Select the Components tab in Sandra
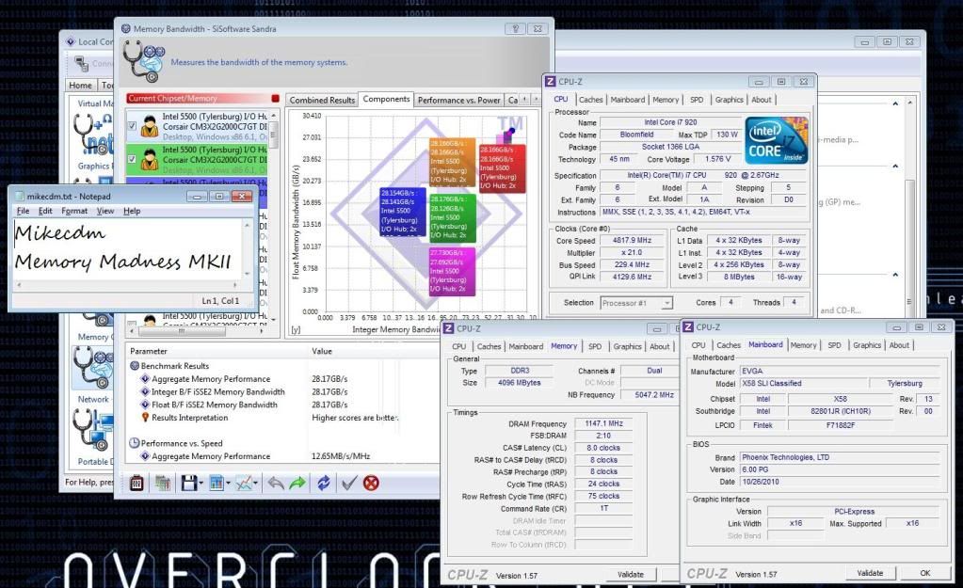The image size is (963, 588). click(386, 99)
